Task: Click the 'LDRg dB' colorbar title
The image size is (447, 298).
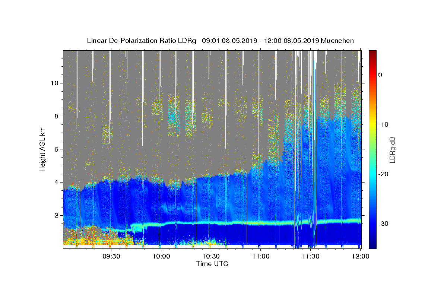Action: [392, 149]
